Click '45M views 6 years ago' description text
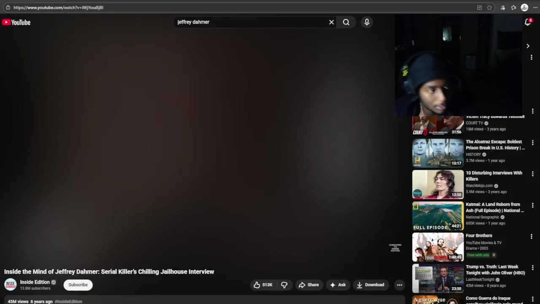 [x=30, y=301]
